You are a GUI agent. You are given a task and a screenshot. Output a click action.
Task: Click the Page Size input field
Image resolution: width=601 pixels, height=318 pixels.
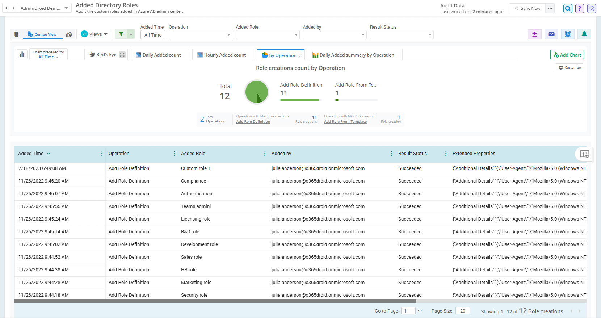[462, 311]
